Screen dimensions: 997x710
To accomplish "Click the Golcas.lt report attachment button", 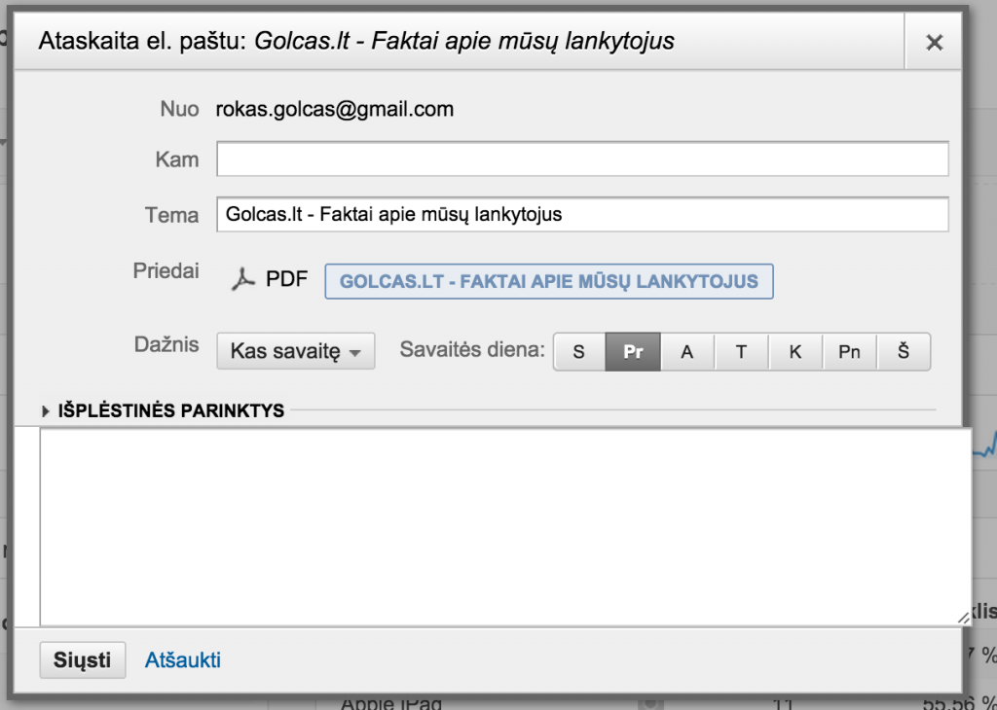I will tap(548, 281).
